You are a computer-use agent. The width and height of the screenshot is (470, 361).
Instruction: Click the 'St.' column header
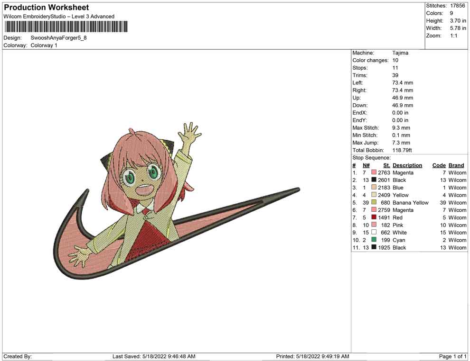click(386, 165)
